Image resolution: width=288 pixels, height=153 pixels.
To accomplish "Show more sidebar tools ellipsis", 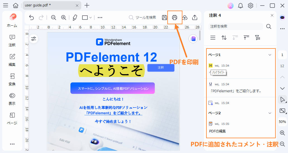I will point(12,144).
